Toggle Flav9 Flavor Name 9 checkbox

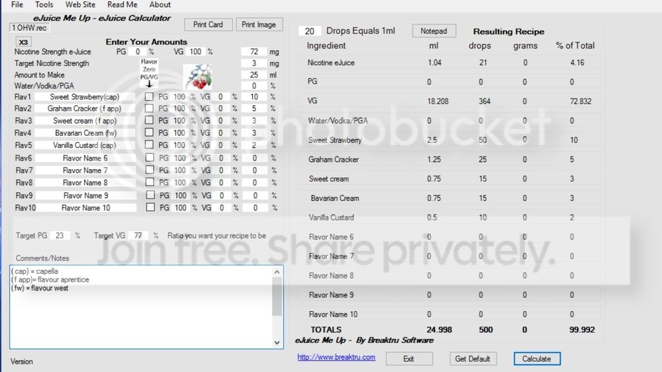[x=150, y=195]
